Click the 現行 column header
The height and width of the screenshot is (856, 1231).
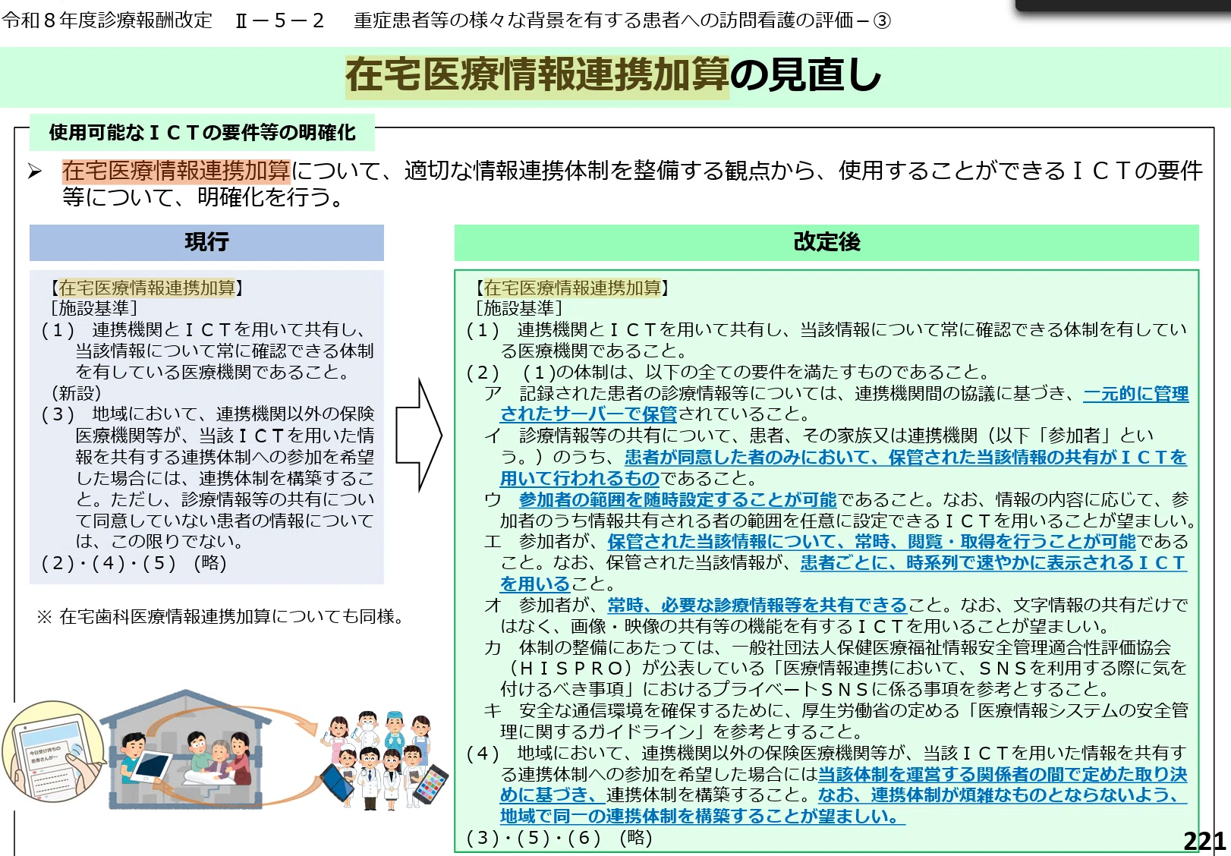206,242
